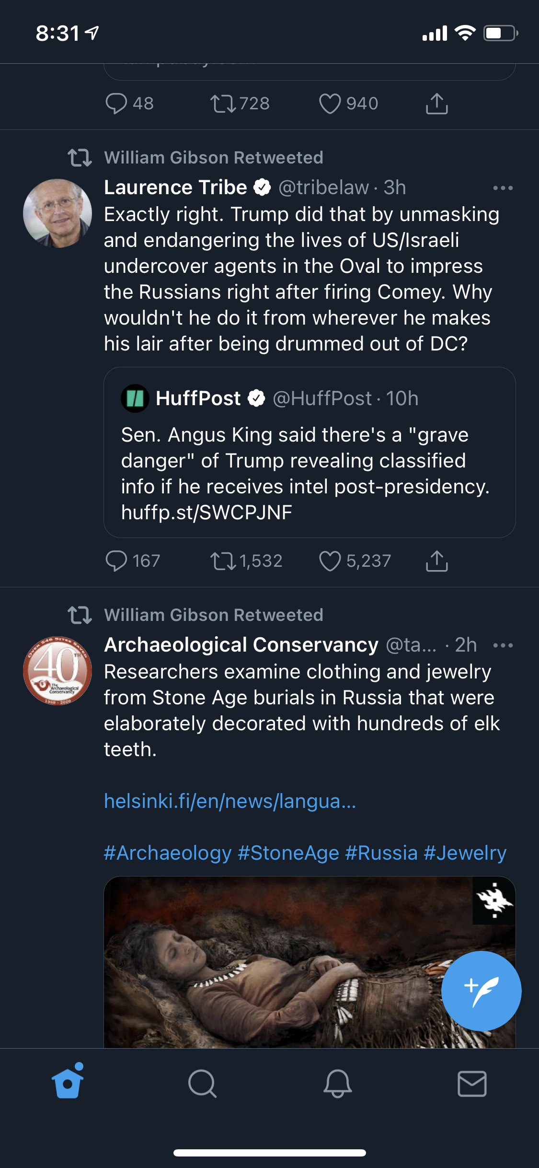The width and height of the screenshot is (539, 1168).
Task: Tap the compose new tweet button
Action: pyautogui.click(x=481, y=991)
